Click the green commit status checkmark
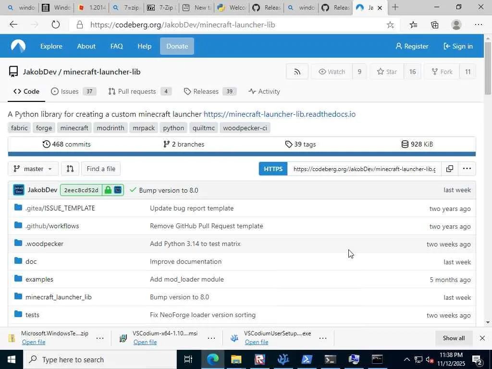The height and width of the screenshot is (369, 492). click(x=133, y=190)
